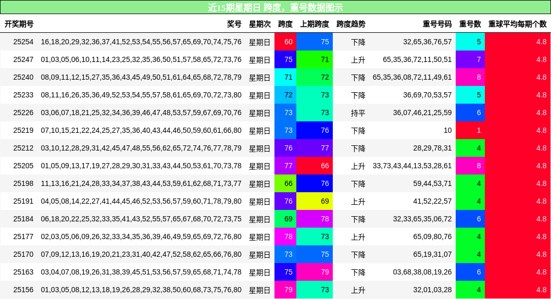Click the winning numbers of issue 25156
This screenshot has width=551, height=299.
pos(141,290)
